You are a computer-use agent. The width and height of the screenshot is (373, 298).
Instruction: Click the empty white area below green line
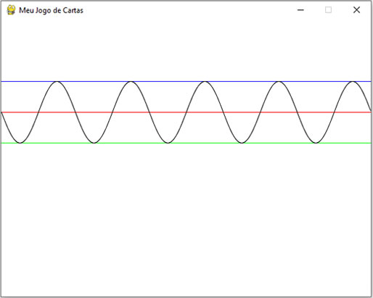[186, 220]
